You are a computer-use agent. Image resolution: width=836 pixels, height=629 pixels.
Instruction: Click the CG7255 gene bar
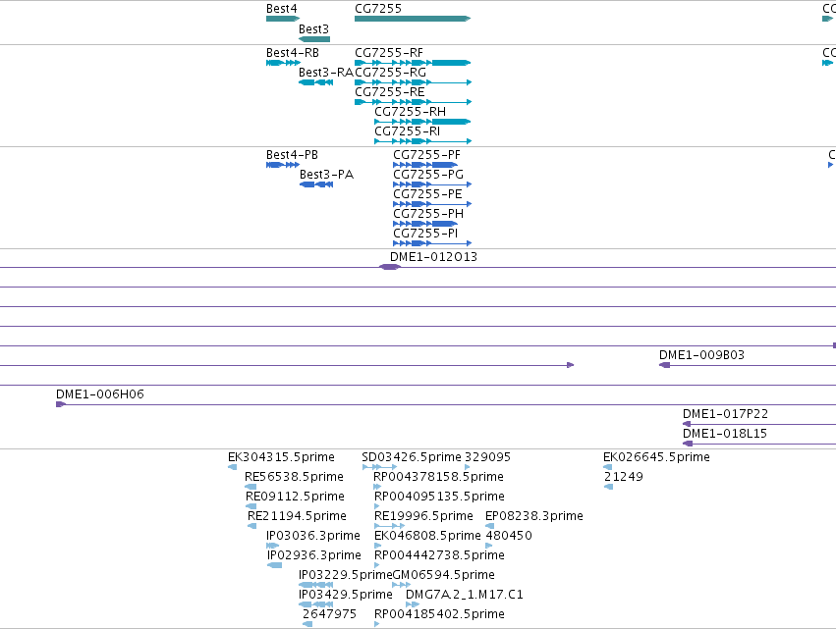tap(413, 19)
